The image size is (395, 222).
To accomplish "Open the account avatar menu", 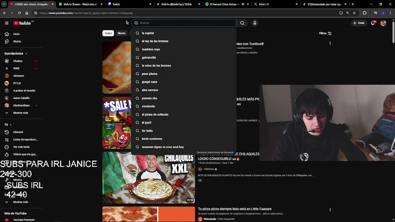I will tap(383, 23).
